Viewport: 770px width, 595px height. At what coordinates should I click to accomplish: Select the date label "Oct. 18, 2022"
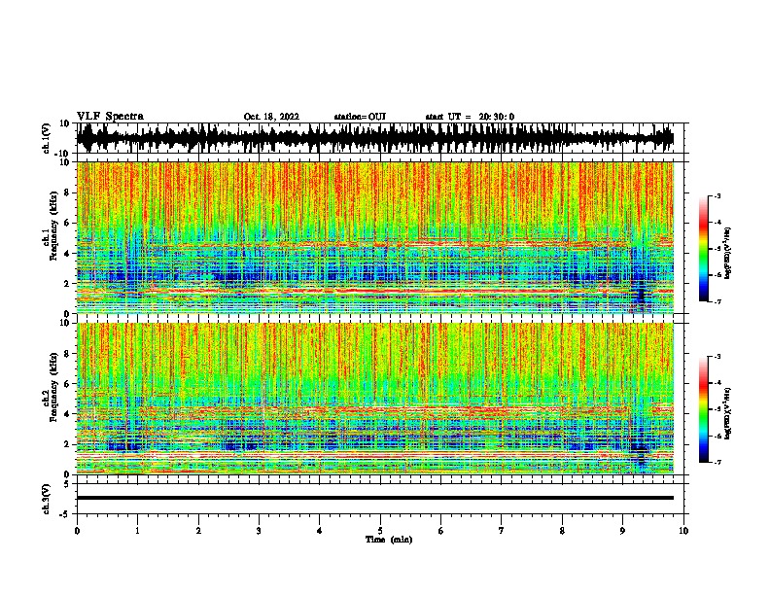pyautogui.click(x=271, y=117)
